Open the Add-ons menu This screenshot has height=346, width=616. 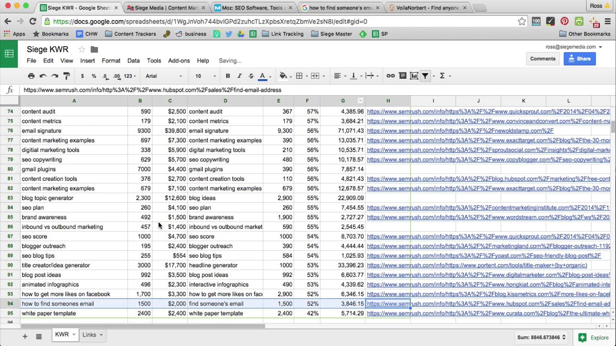179,61
